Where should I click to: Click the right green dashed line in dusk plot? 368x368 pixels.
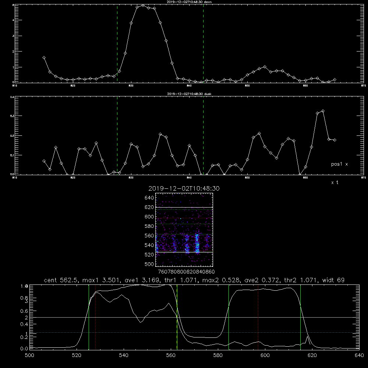coord(203,136)
